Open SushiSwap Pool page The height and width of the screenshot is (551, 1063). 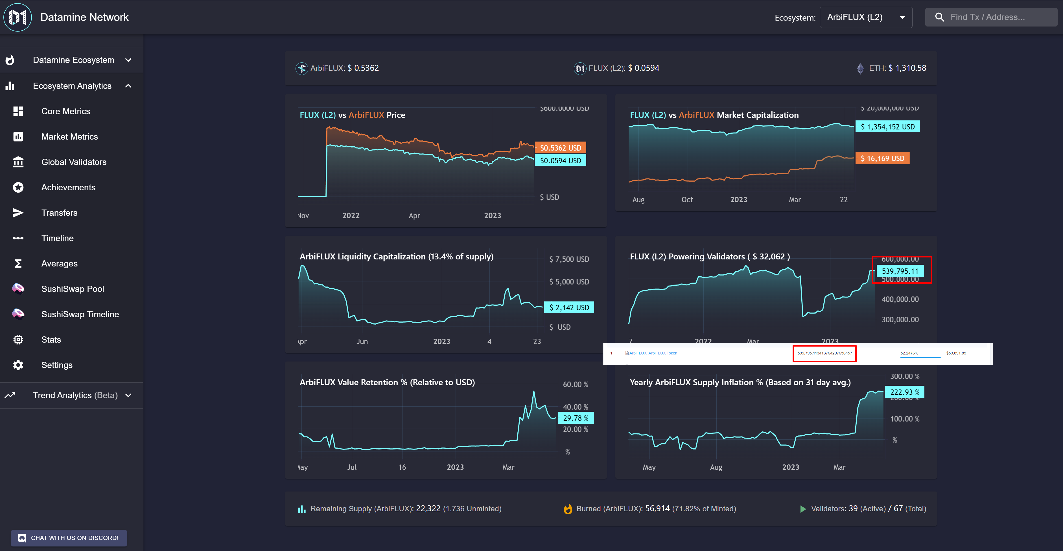72,289
